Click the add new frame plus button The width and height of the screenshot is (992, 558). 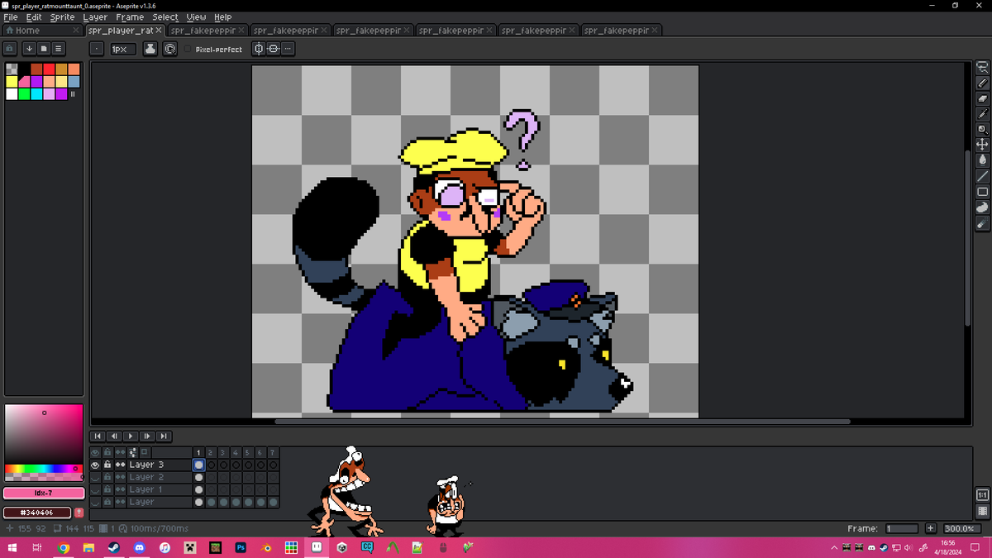pyautogui.click(x=930, y=528)
